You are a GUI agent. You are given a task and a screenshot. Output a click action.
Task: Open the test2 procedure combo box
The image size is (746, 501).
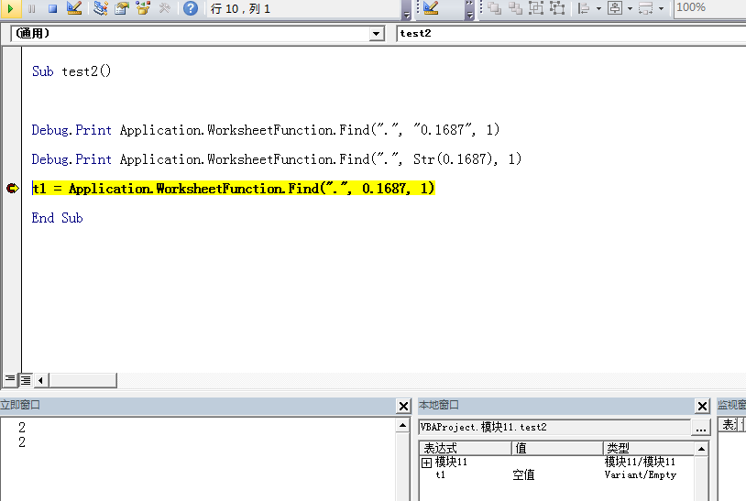point(571,33)
